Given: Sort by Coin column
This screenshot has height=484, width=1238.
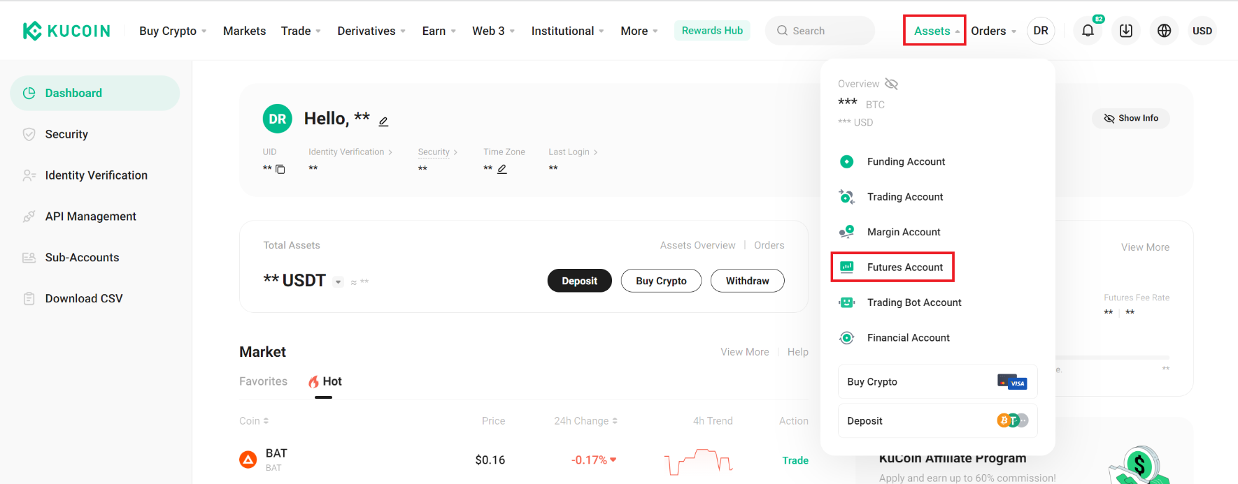Looking at the screenshot, I should 254,421.
